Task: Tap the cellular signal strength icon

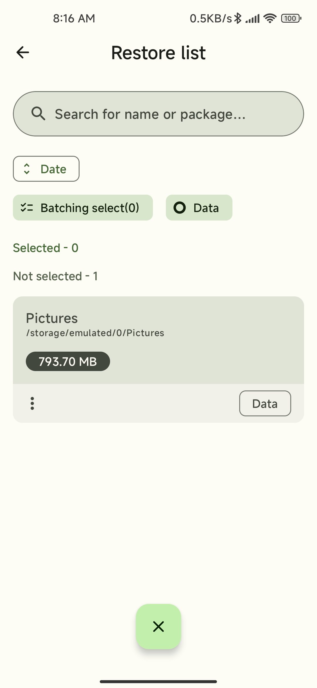Action: point(253,19)
